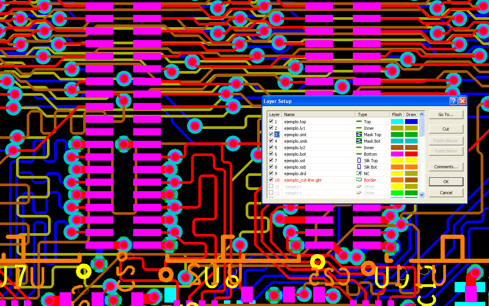This screenshot has height=306, width=489.
Task: Uncheck layer 1 ejemplo.top visibility checkbox
Action: tap(271, 122)
